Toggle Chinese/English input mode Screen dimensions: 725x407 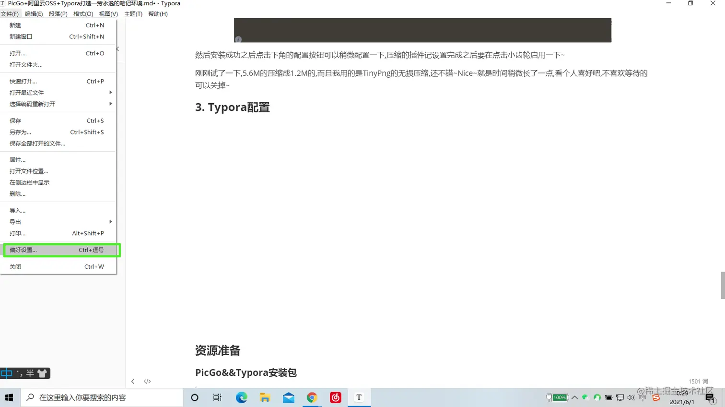[7, 373]
